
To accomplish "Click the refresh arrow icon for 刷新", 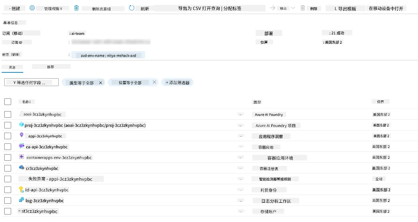I will [132, 8].
